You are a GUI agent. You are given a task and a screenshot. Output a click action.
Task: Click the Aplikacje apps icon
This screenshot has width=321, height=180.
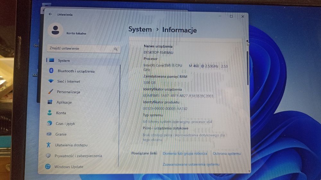(50, 102)
